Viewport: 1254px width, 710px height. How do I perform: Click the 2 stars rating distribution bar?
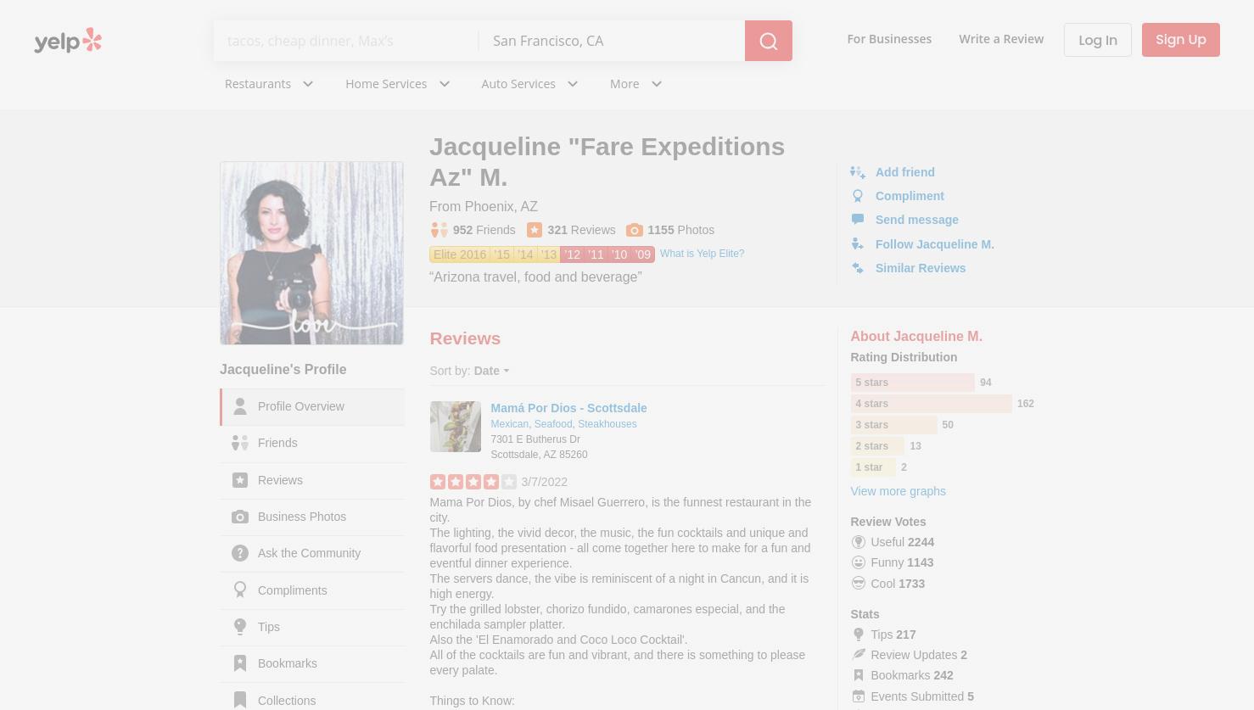(x=877, y=446)
